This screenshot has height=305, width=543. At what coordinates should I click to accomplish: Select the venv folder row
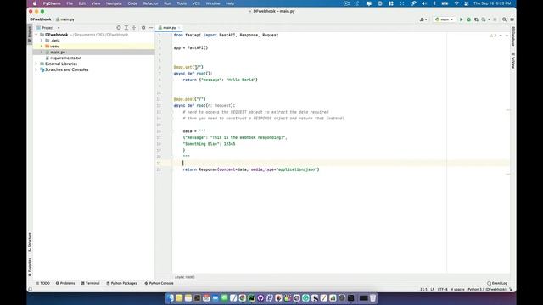93,47
